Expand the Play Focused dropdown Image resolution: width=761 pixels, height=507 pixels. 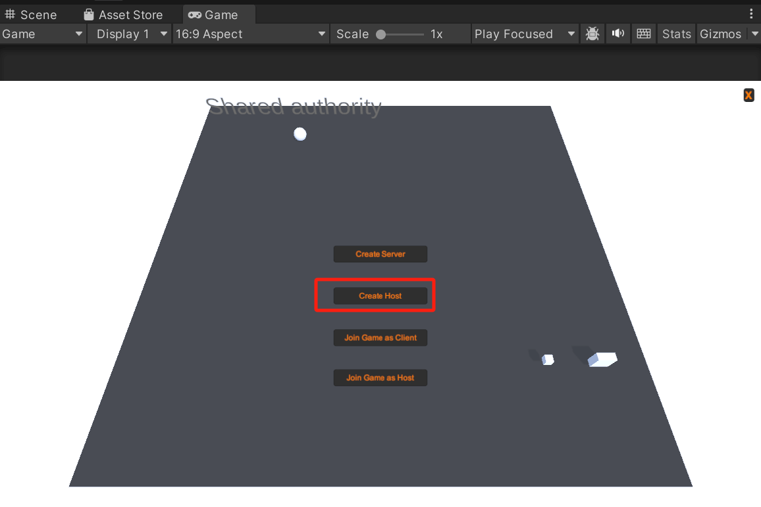[x=525, y=34]
